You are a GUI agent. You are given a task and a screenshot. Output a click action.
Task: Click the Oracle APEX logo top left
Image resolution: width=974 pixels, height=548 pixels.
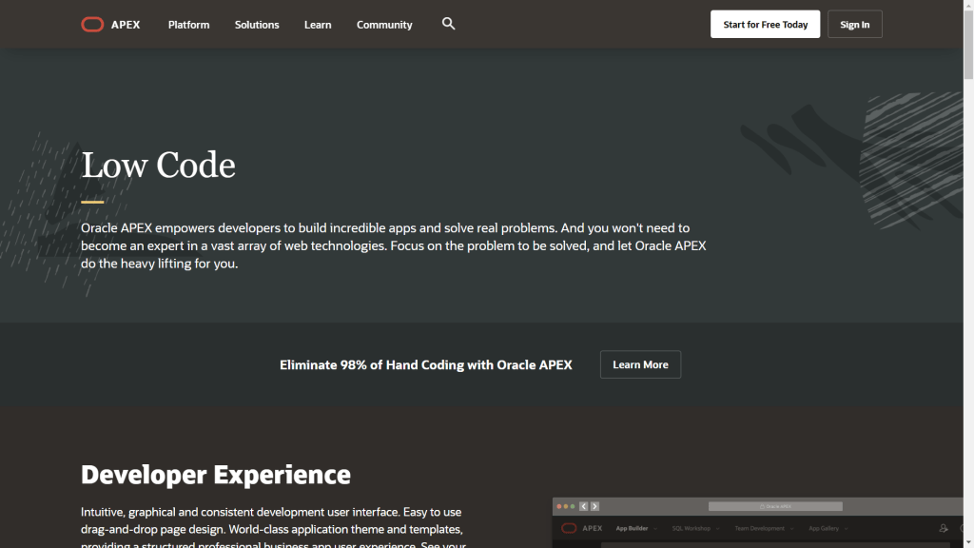(110, 24)
